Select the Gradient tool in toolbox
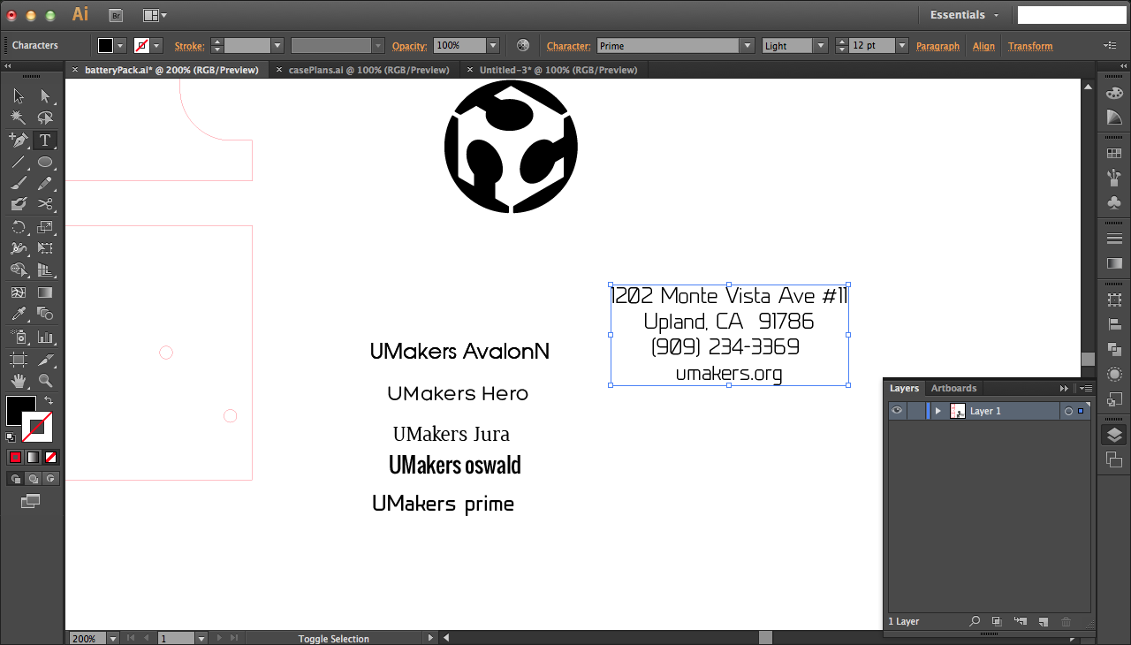Image resolution: width=1131 pixels, height=645 pixels. click(45, 292)
